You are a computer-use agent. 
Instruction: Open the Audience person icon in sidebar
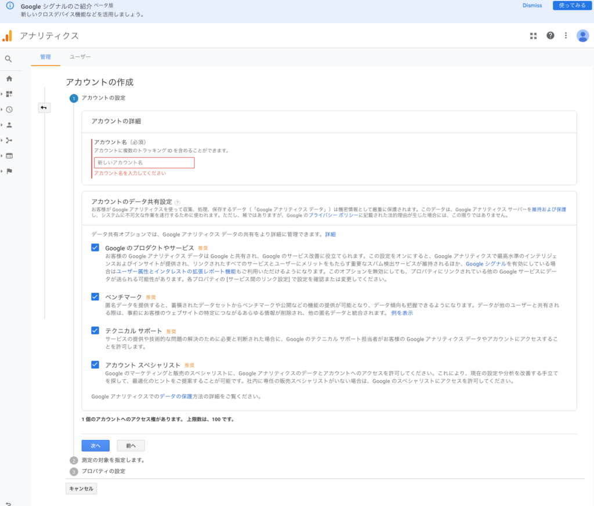point(9,125)
